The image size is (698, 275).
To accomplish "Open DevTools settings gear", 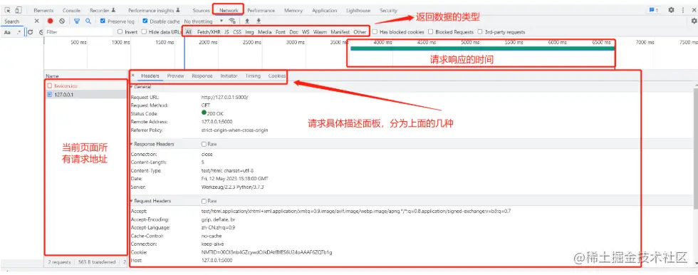I will point(671,10).
